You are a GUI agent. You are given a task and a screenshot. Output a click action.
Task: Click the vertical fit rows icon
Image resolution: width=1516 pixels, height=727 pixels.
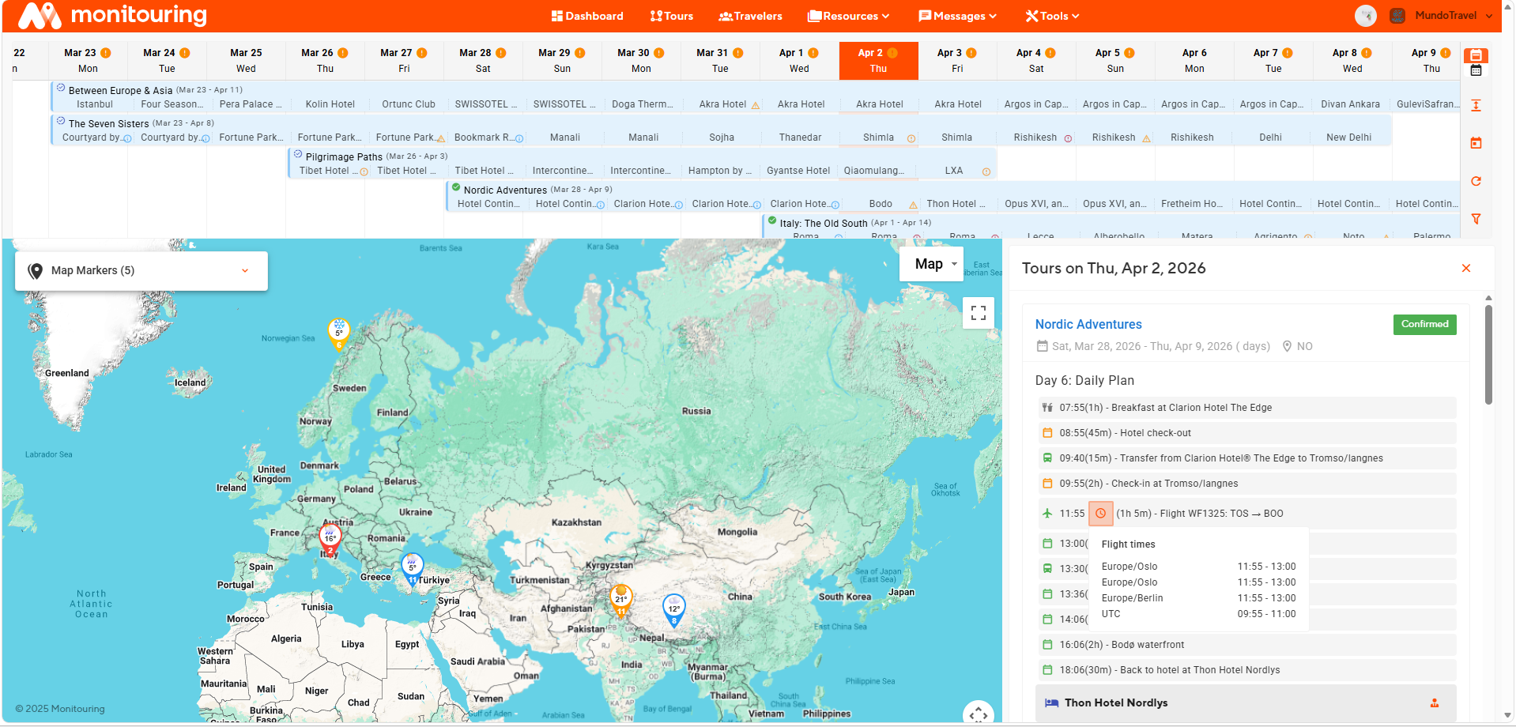pos(1476,105)
